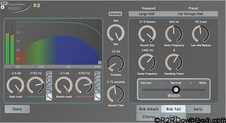The image size is (226, 123).
Task: Select Early 12 dB low-pass filter icon
Action: click(x=49, y=89)
